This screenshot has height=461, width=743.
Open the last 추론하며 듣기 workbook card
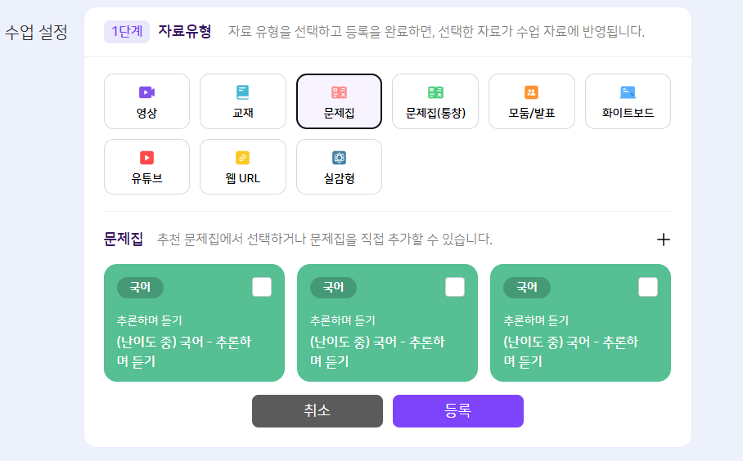tap(580, 323)
